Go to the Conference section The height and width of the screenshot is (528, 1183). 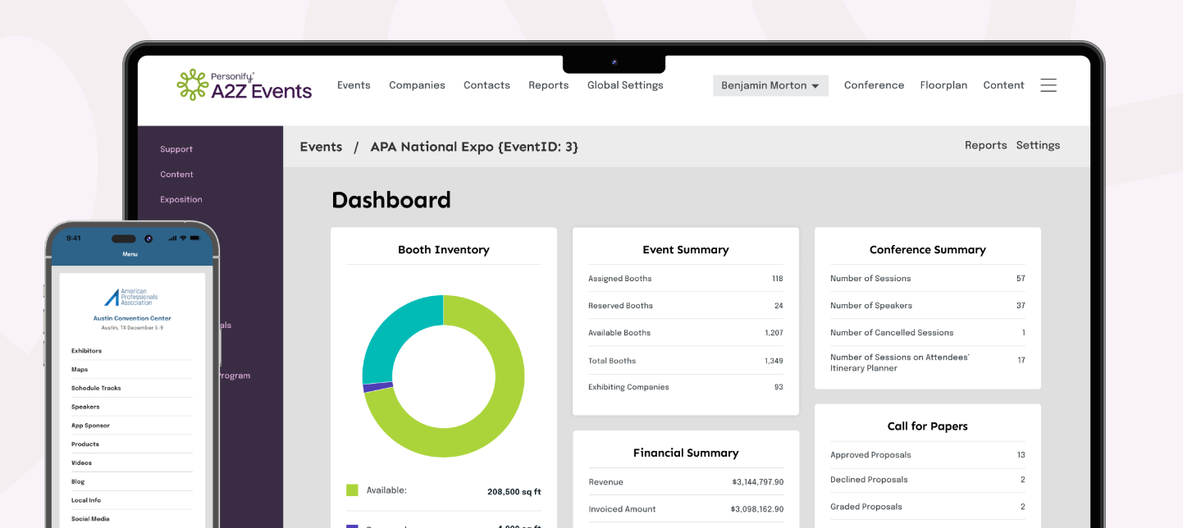click(874, 85)
